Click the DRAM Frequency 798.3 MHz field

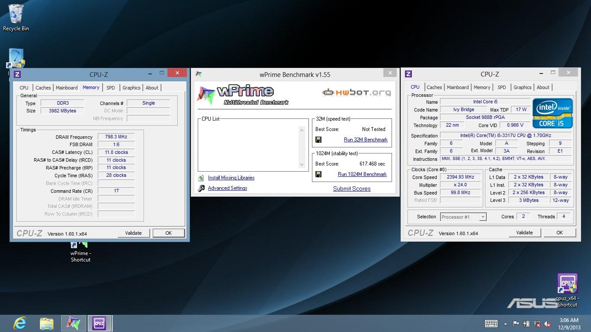(x=116, y=137)
